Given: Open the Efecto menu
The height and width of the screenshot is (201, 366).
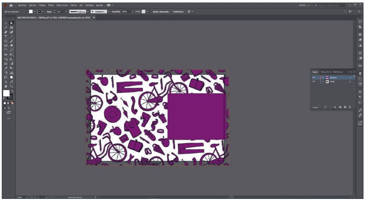Looking at the screenshot, I should coord(74,5).
